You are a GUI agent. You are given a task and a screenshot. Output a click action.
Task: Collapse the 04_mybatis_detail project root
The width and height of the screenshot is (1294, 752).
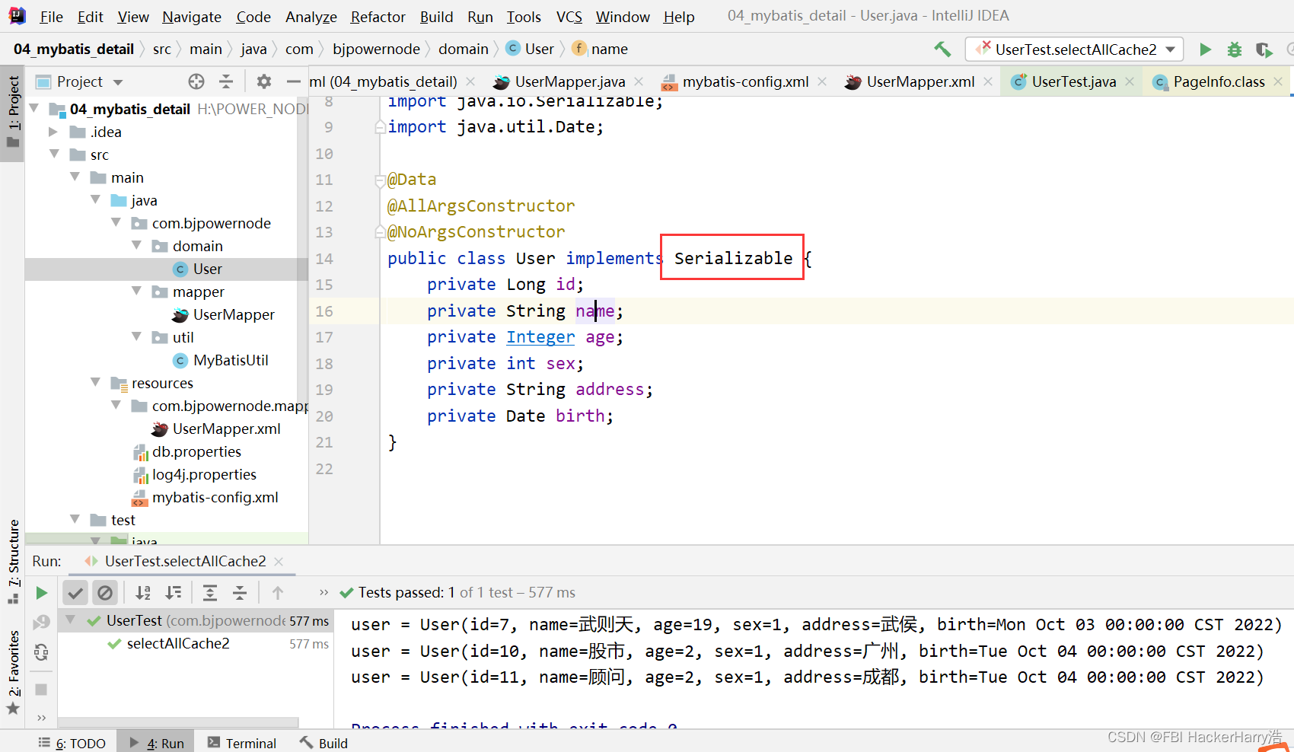34,109
